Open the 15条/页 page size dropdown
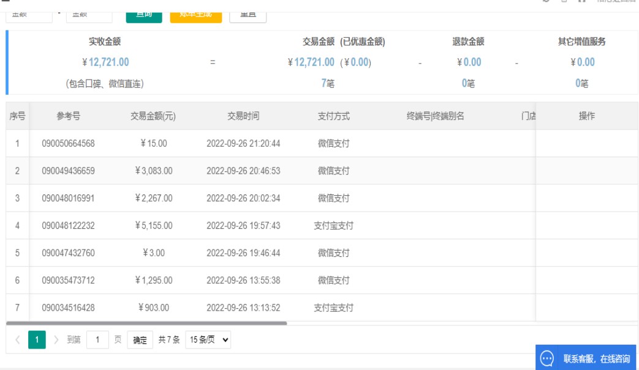639x370 pixels. (208, 340)
